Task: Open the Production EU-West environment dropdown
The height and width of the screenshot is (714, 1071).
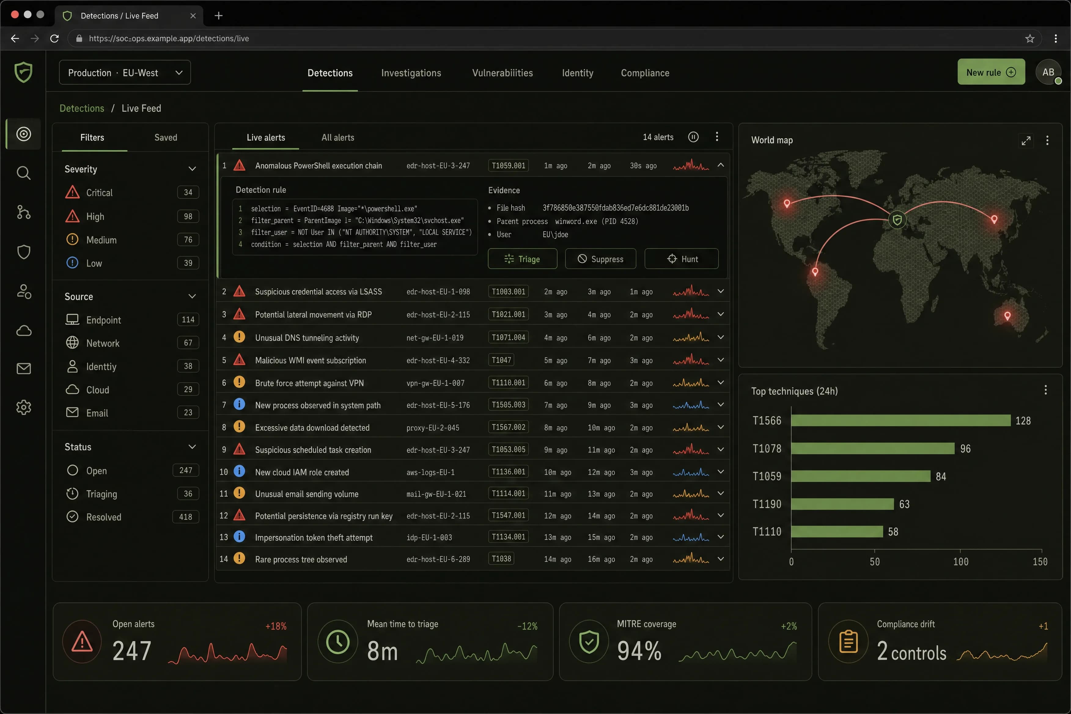Action: tap(125, 73)
